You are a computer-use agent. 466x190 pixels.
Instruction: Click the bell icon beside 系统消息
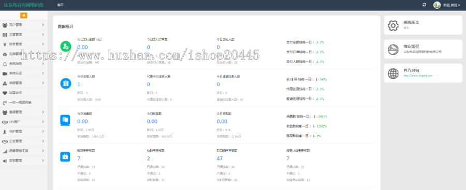click(x=5, y=64)
